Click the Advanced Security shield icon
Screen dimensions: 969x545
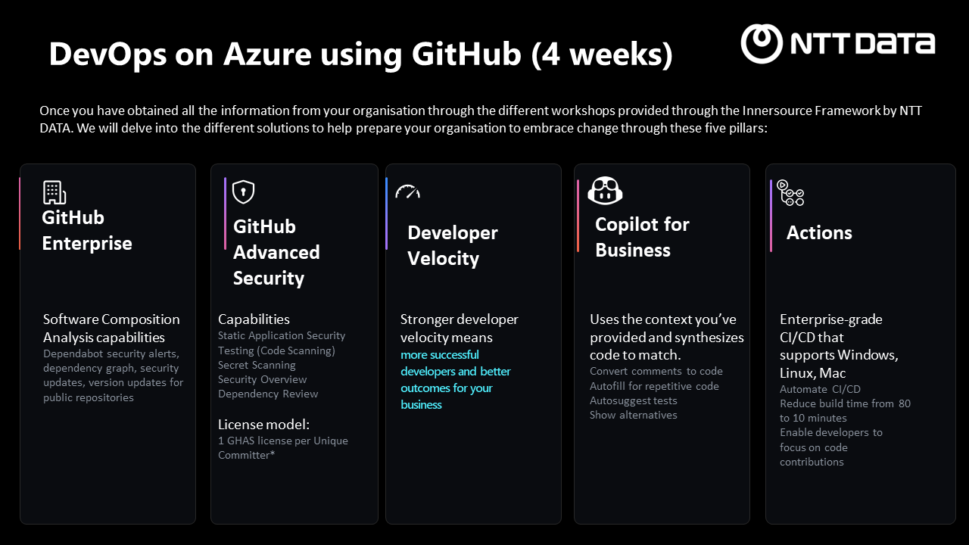(243, 192)
